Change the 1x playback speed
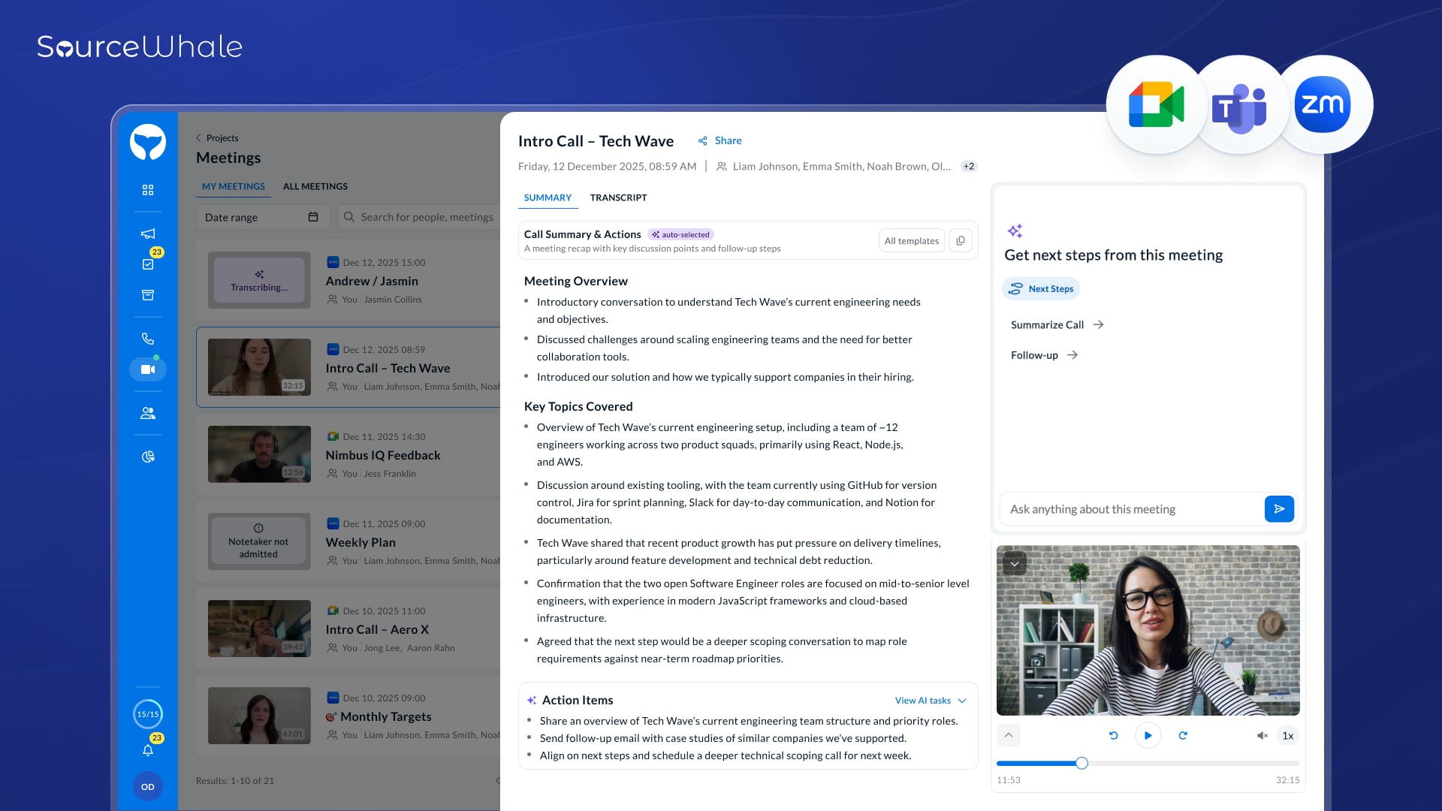The image size is (1442, 811). point(1287,736)
